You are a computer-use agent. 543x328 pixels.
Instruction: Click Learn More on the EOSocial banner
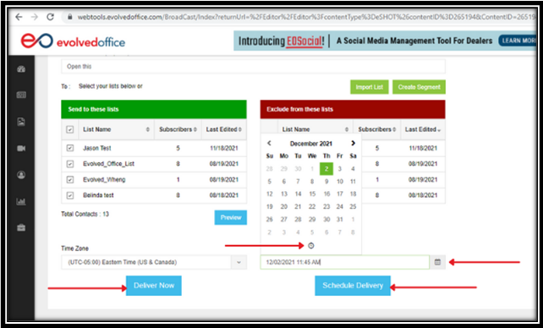(518, 41)
